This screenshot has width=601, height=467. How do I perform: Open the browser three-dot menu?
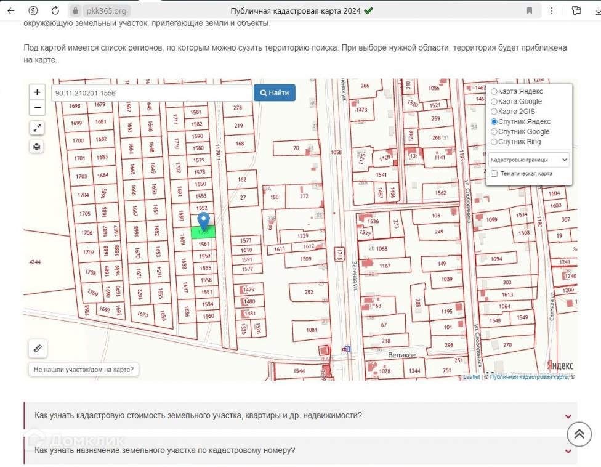(x=552, y=10)
